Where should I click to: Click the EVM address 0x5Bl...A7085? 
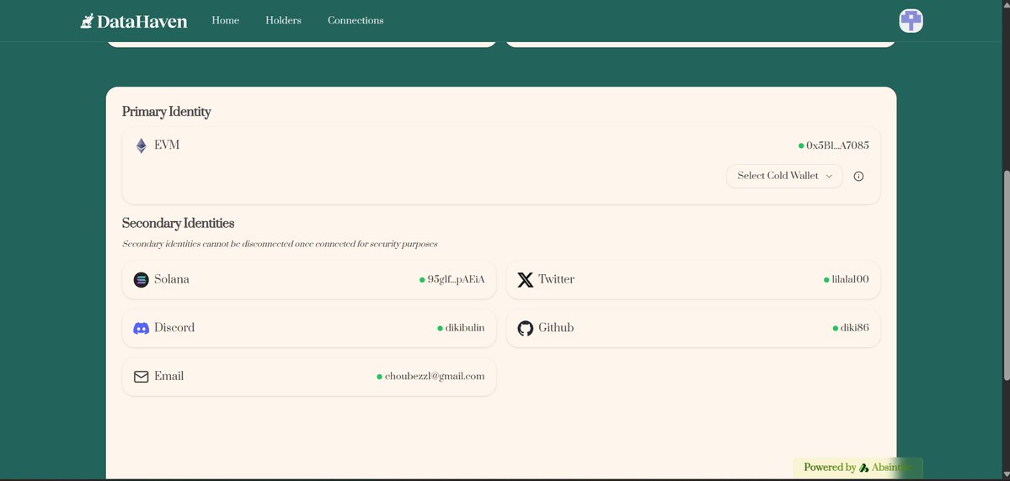[x=837, y=146]
